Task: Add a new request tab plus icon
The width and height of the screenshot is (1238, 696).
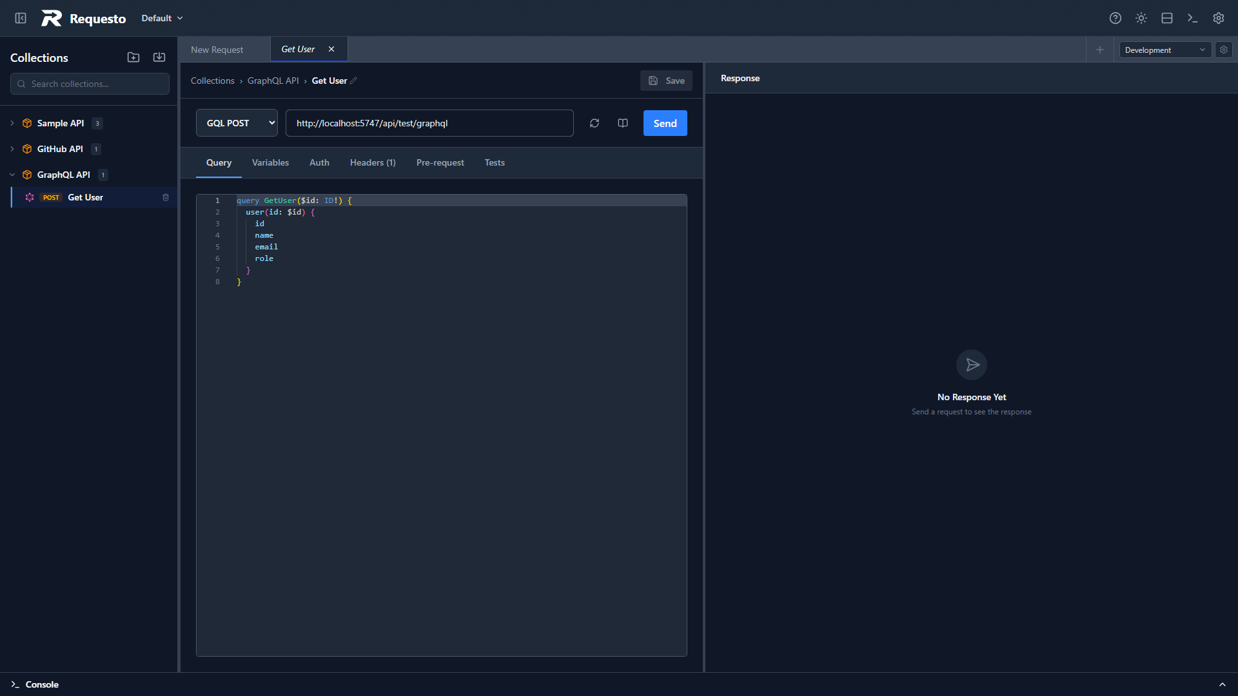Action: click(1100, 50)
